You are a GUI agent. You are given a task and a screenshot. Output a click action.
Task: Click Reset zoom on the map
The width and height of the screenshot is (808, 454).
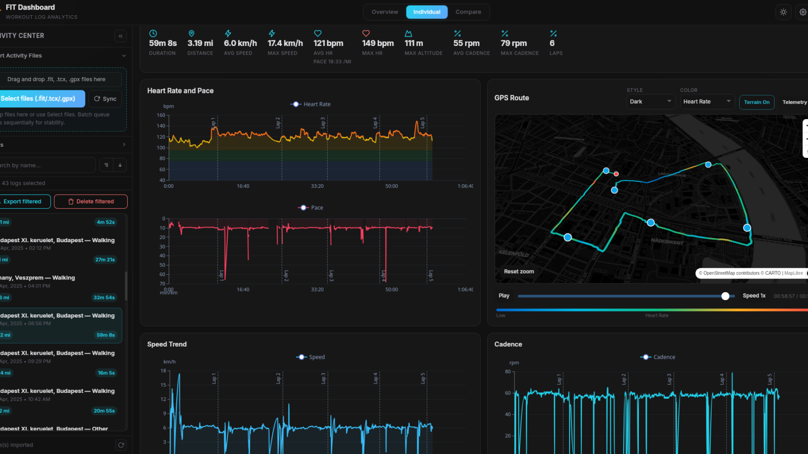(519, 271)
